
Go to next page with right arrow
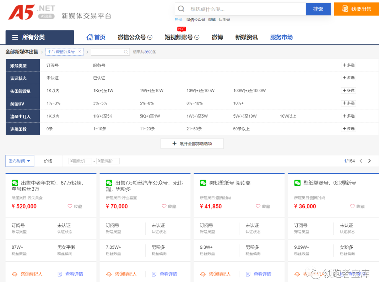pos(369,161)
